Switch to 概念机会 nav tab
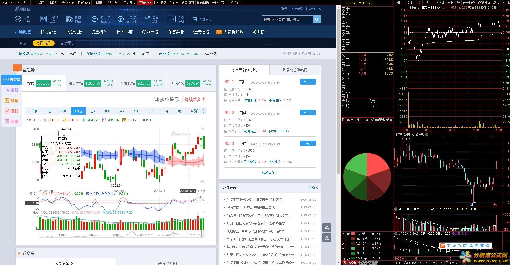 click(x=74, y=32)
